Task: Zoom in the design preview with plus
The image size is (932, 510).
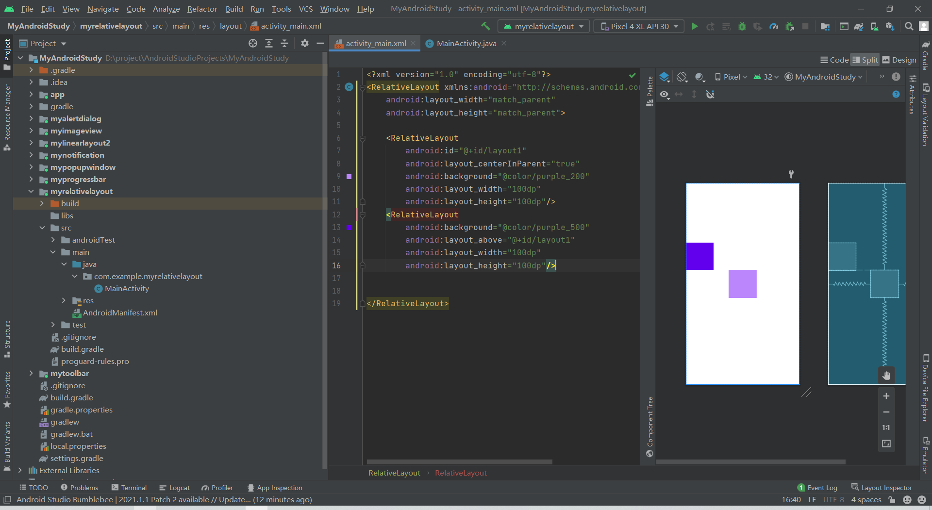Action: (x=886, y=396)
